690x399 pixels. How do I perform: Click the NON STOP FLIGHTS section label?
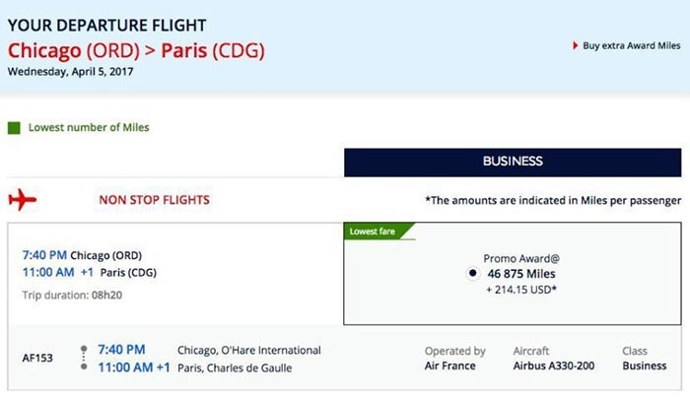(154, 200)
